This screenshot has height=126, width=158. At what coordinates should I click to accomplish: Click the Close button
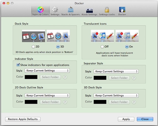pyautogui.click(x=145, y=119)
